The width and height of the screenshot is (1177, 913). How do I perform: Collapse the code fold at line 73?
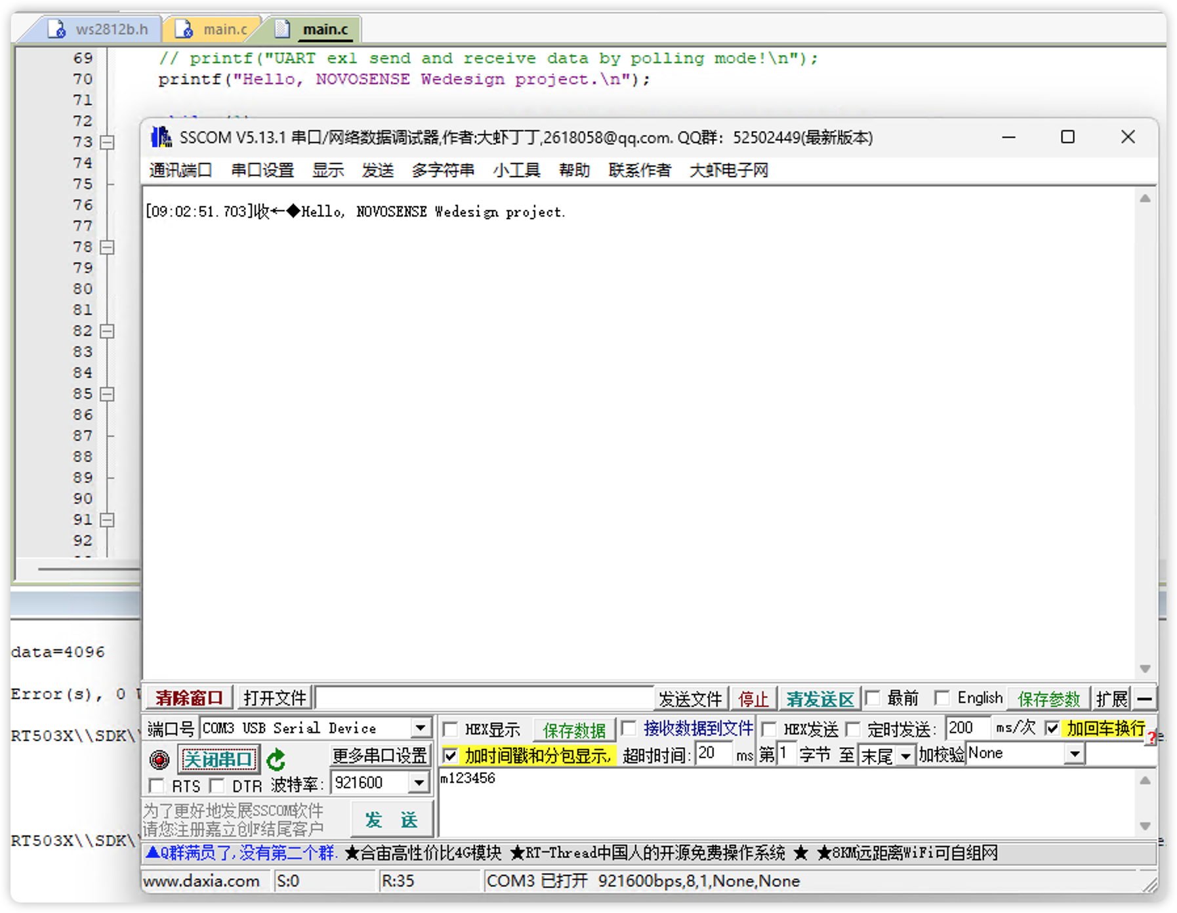click(107, 142)
